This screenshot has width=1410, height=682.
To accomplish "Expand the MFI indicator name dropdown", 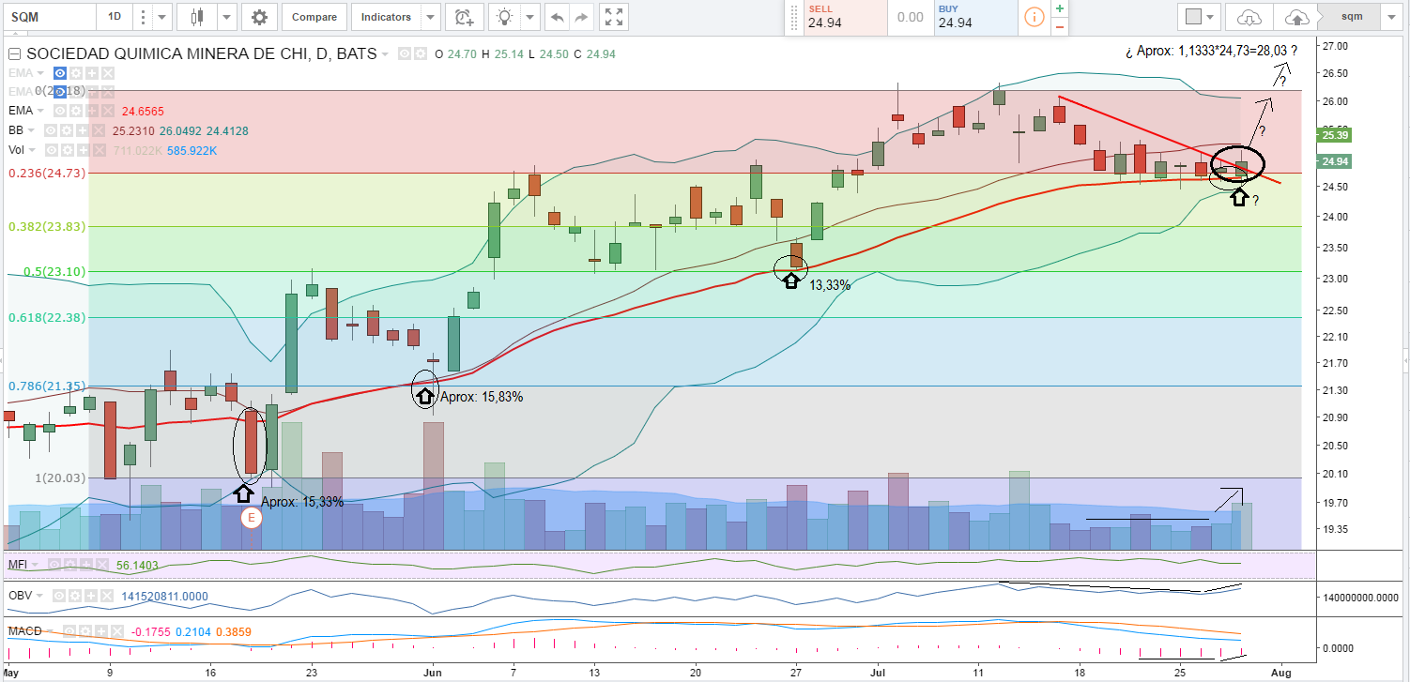I will coord(35,565).
